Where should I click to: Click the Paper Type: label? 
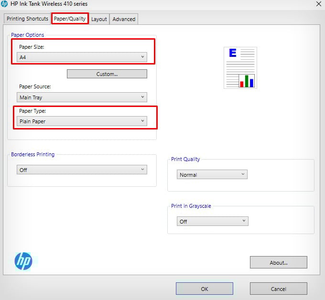point(32,111)
